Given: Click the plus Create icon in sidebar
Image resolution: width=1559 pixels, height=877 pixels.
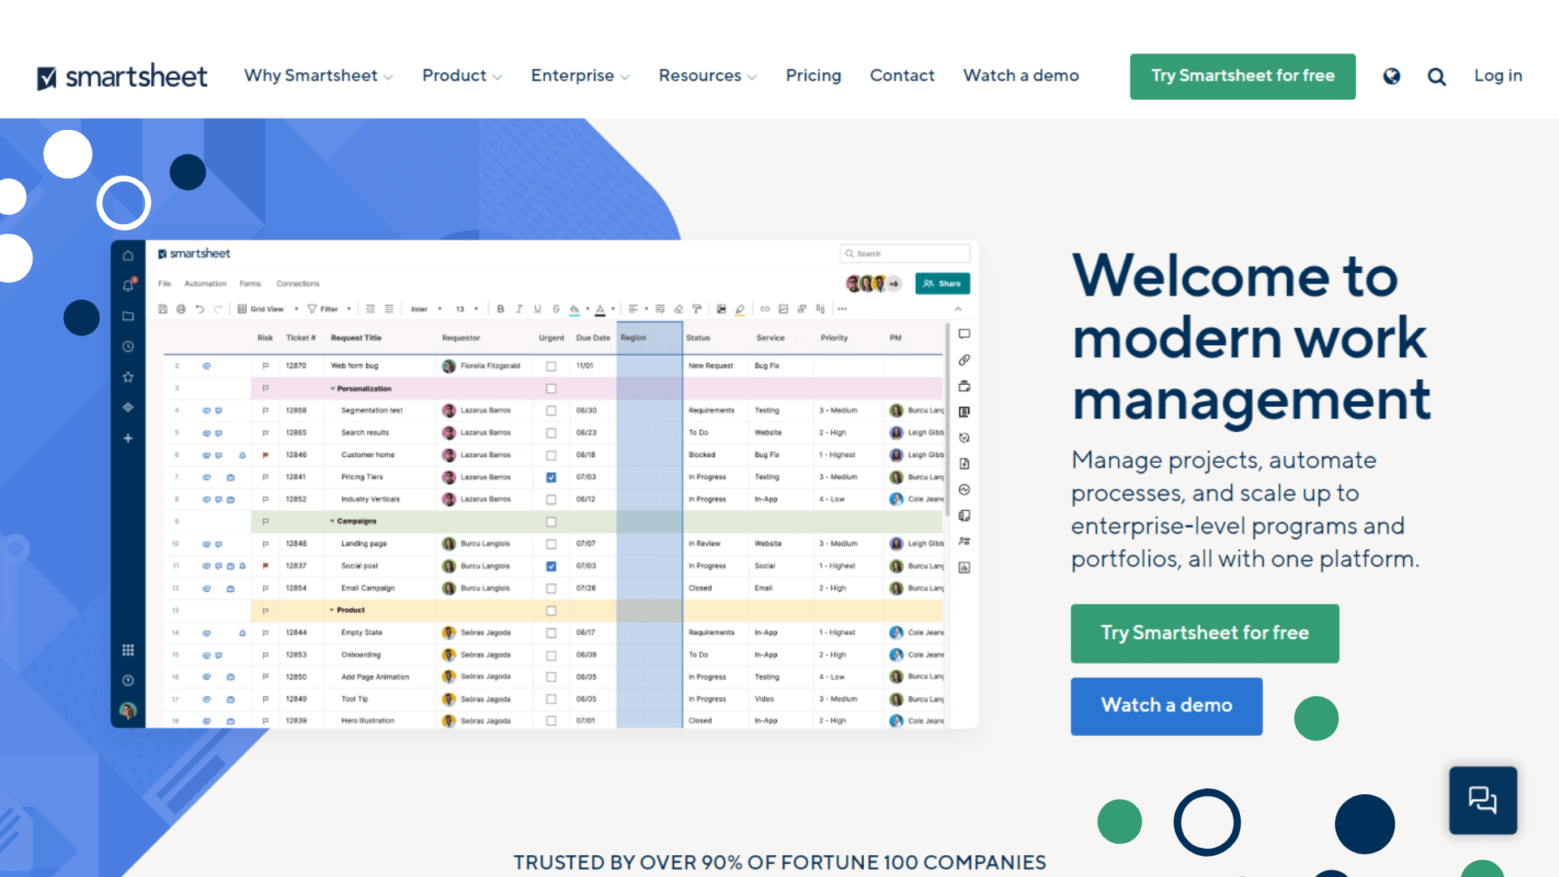Looking at the screenshot, I should [128, 438].
